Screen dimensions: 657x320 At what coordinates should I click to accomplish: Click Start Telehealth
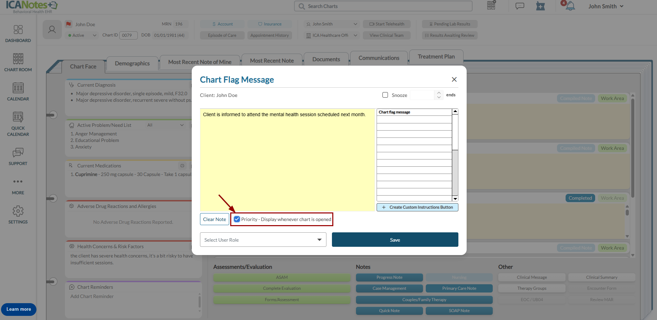pos(387,24)
